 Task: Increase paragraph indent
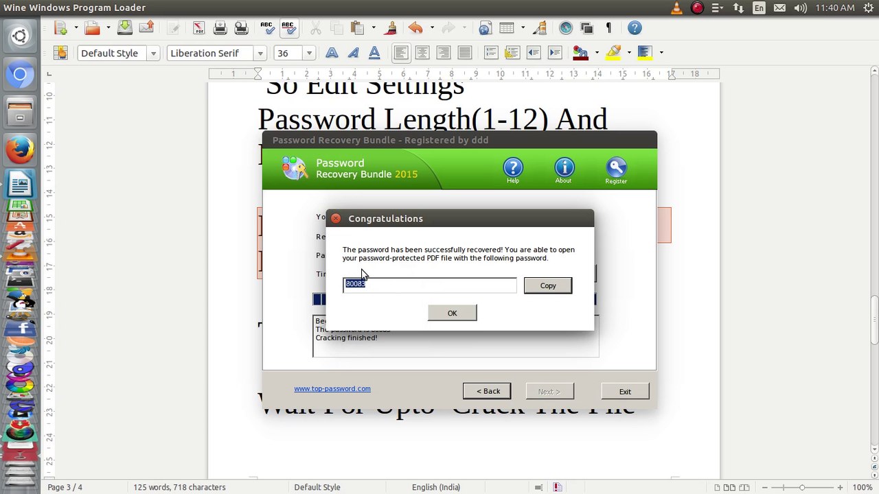tap(555, 53)
